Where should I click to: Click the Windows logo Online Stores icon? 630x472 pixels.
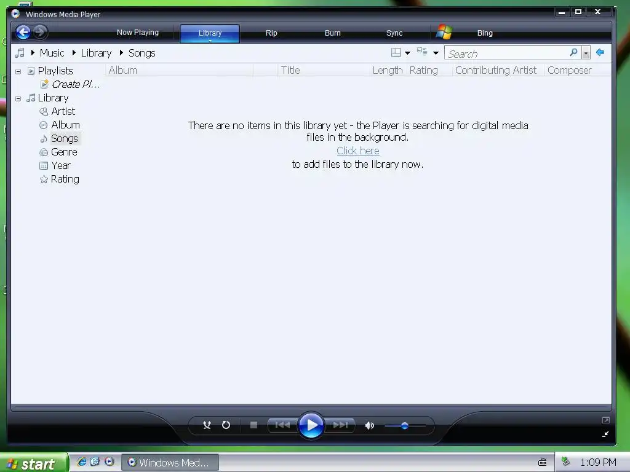click(x=444, y=32)
